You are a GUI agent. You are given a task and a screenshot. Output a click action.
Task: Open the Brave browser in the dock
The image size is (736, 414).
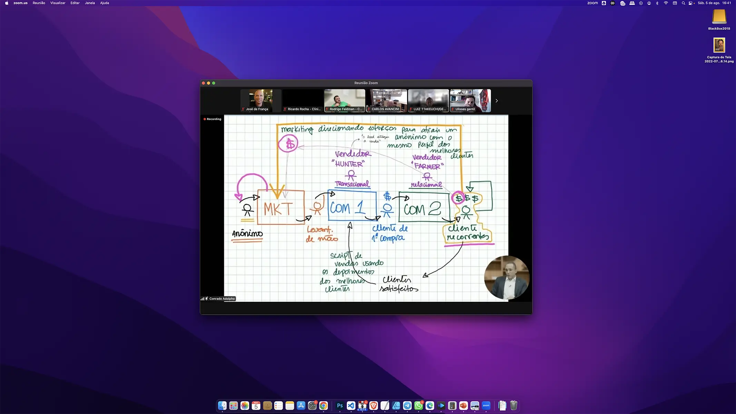(x=373, y=406)
